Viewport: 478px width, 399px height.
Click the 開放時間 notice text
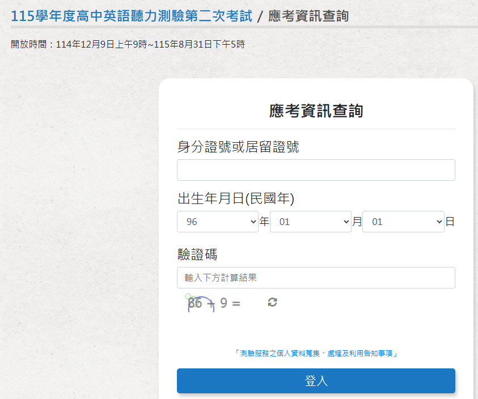[x=128, y=44]
